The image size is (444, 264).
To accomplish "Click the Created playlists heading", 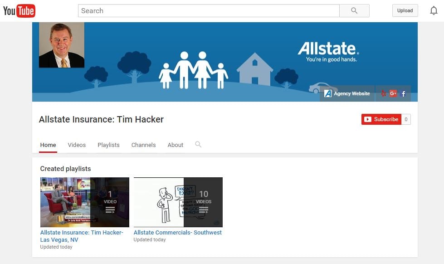I will pyautogui.click(x=65, y=169).
